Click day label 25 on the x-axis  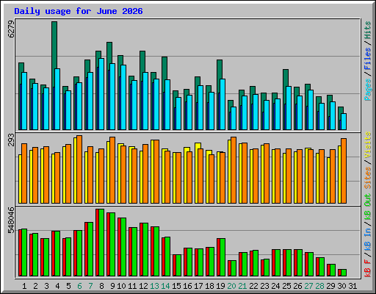[x=286, y=286]
